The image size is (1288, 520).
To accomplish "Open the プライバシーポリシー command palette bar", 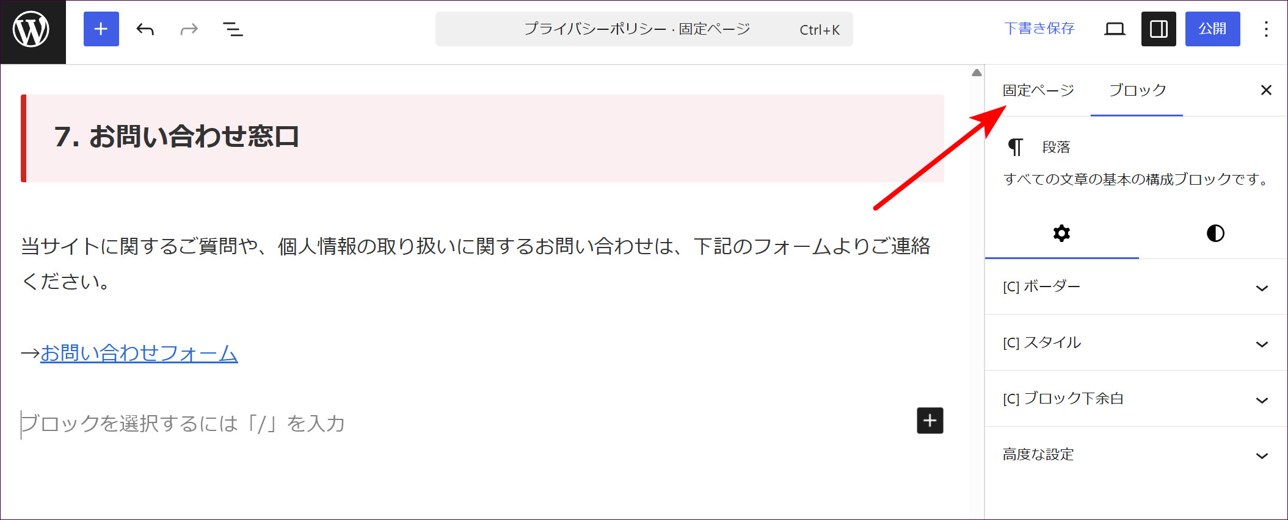I will (644, 29).
